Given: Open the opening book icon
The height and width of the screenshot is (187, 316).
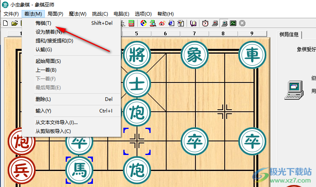Looking at the screenshot, I should point(193,23).
